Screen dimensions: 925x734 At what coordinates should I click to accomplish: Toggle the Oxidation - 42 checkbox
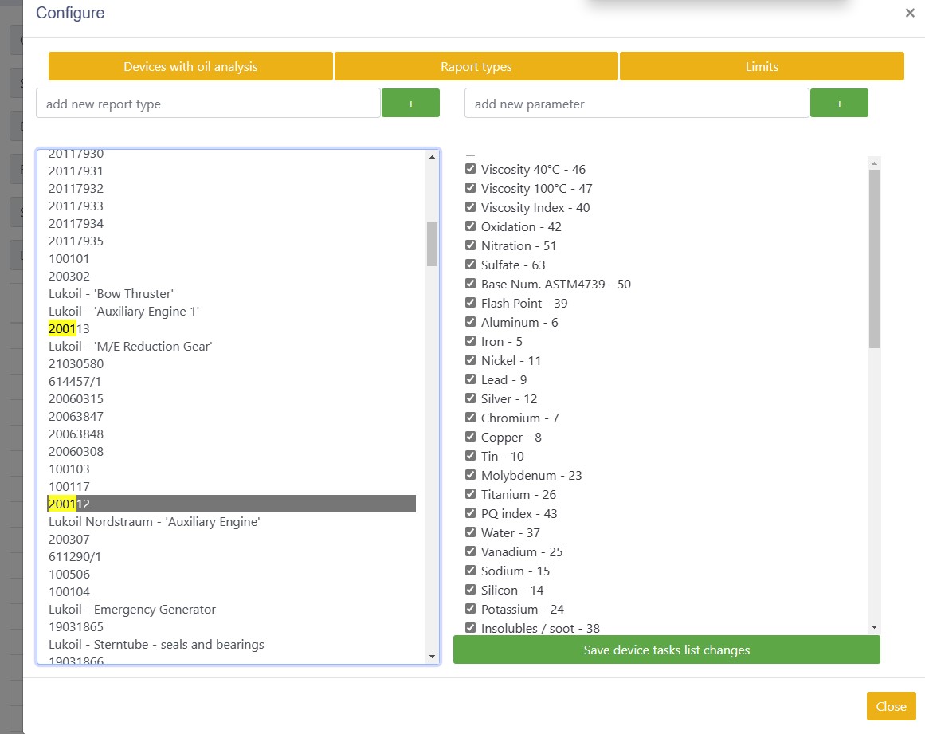[x=471, y=226]
